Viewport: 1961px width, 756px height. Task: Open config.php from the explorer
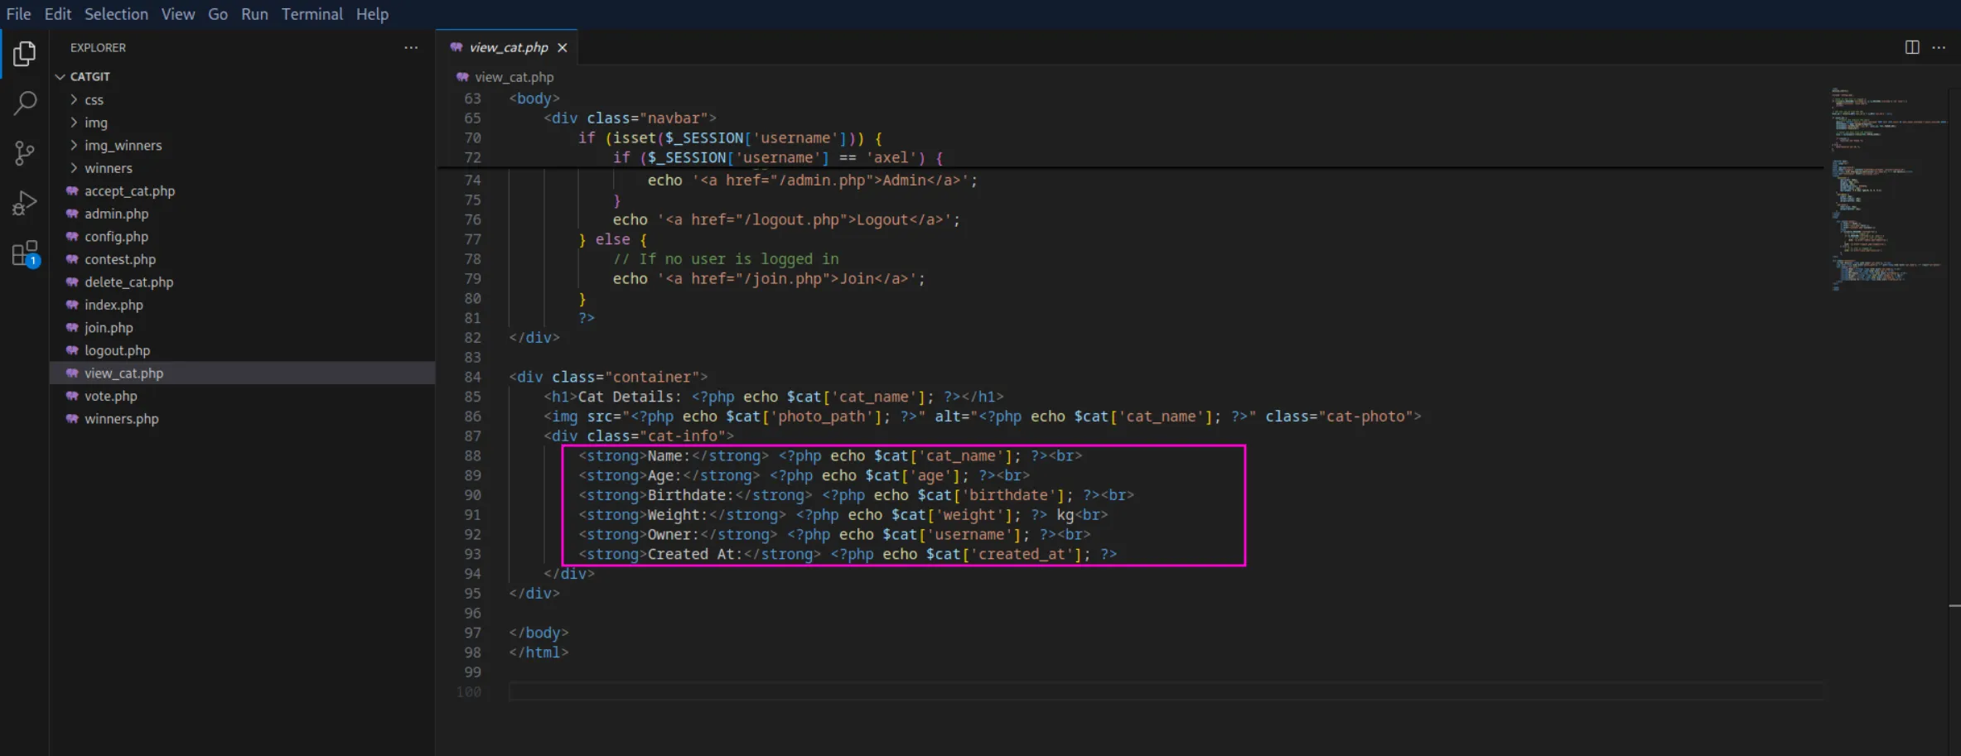coord(117,237)
